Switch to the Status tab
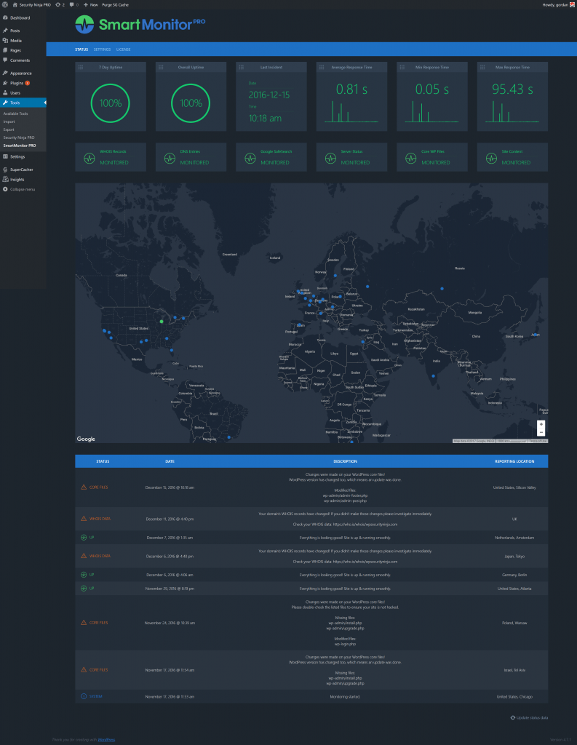 81,49
